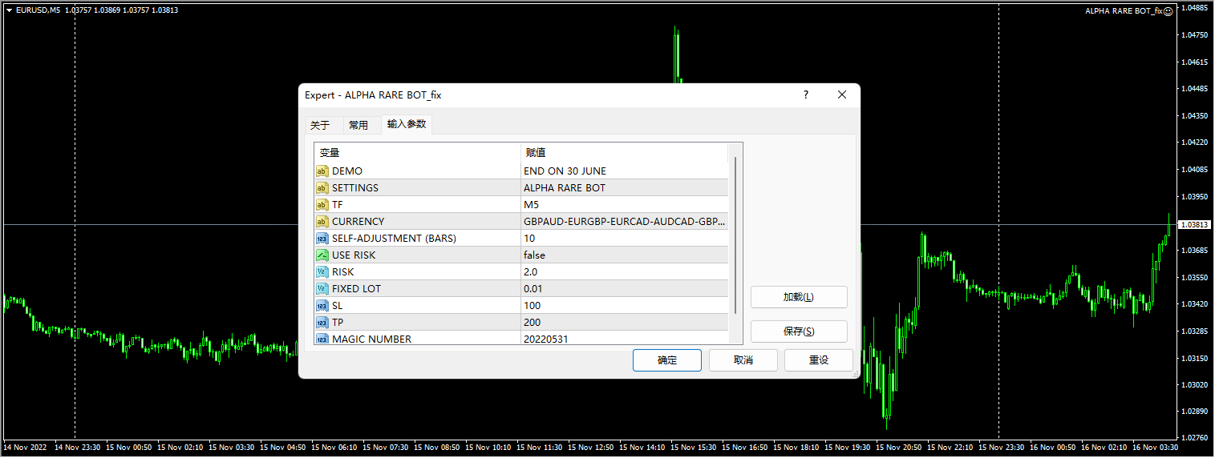Image resolution: width=1215 pixels, height=458 pixels.
Task: Edit the TP value 200 field
Action: pos(532,323)
